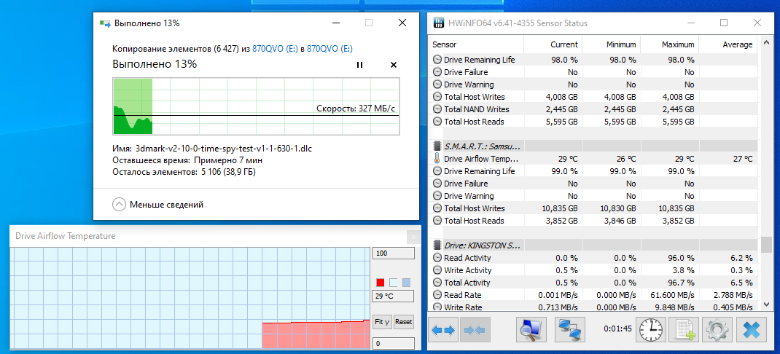
Task: Cancel the copy with the X icon
Action: [x=393, y=65]
